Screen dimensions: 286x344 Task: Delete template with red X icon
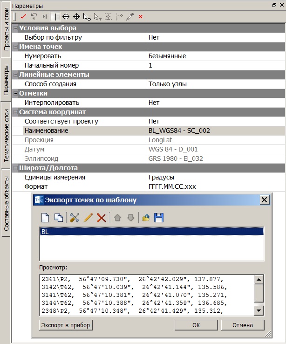click(101, 218)
